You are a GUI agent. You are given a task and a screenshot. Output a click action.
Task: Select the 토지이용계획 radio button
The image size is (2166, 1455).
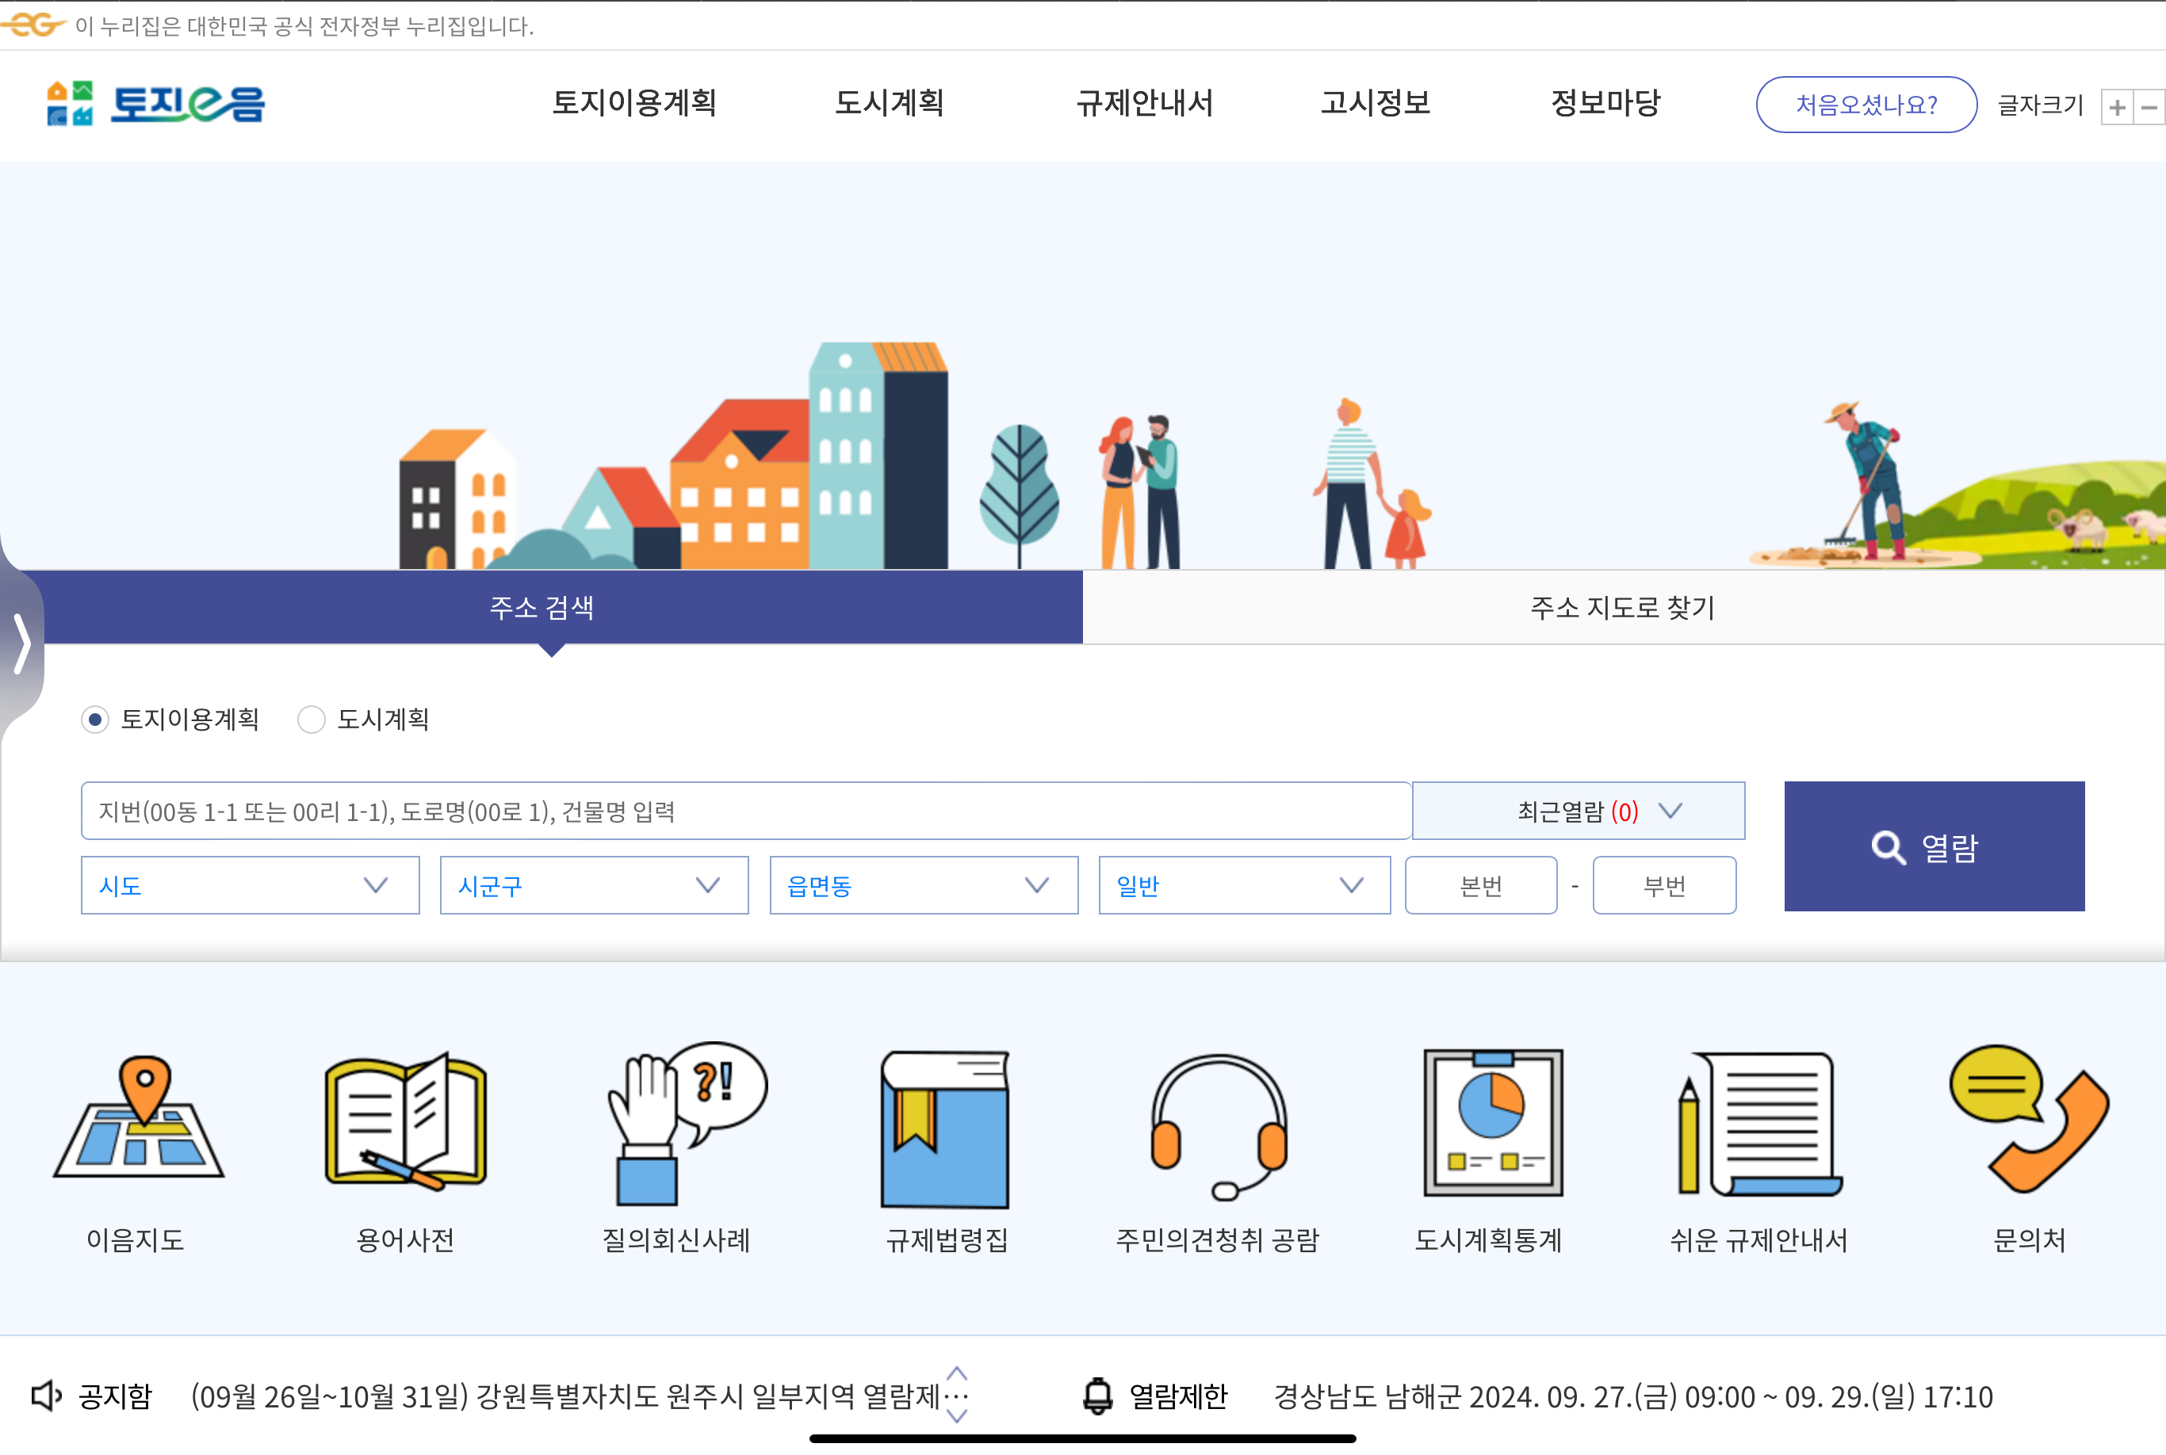point(94,719)
